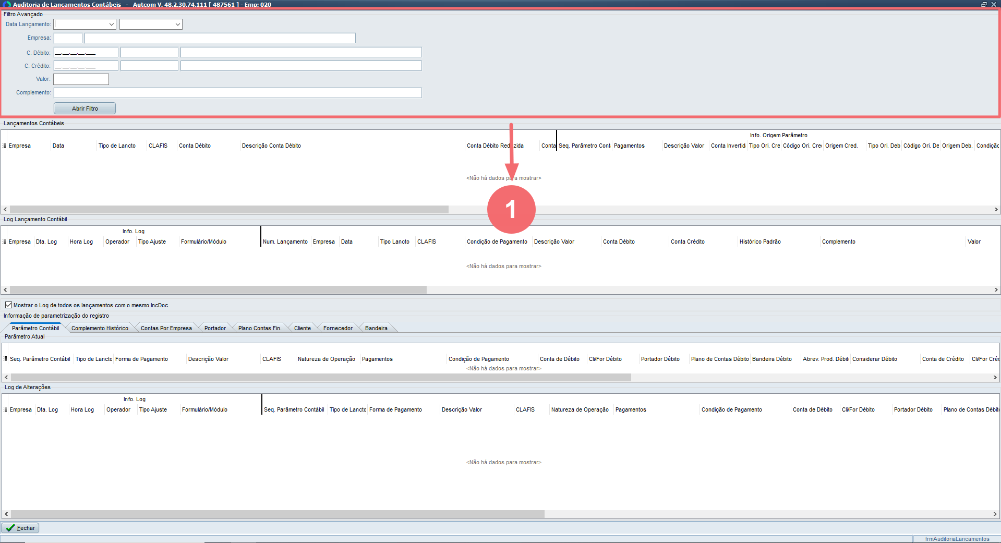Click the horizontal scrollbar thumb of Parâmetro Atual grid
This screenshot has height=543, width=1001.
321,377
